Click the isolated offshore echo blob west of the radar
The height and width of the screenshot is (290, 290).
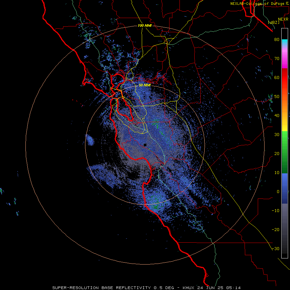click(90, 140)
